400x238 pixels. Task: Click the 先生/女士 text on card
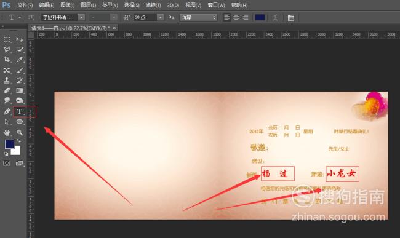pos(338,149)
